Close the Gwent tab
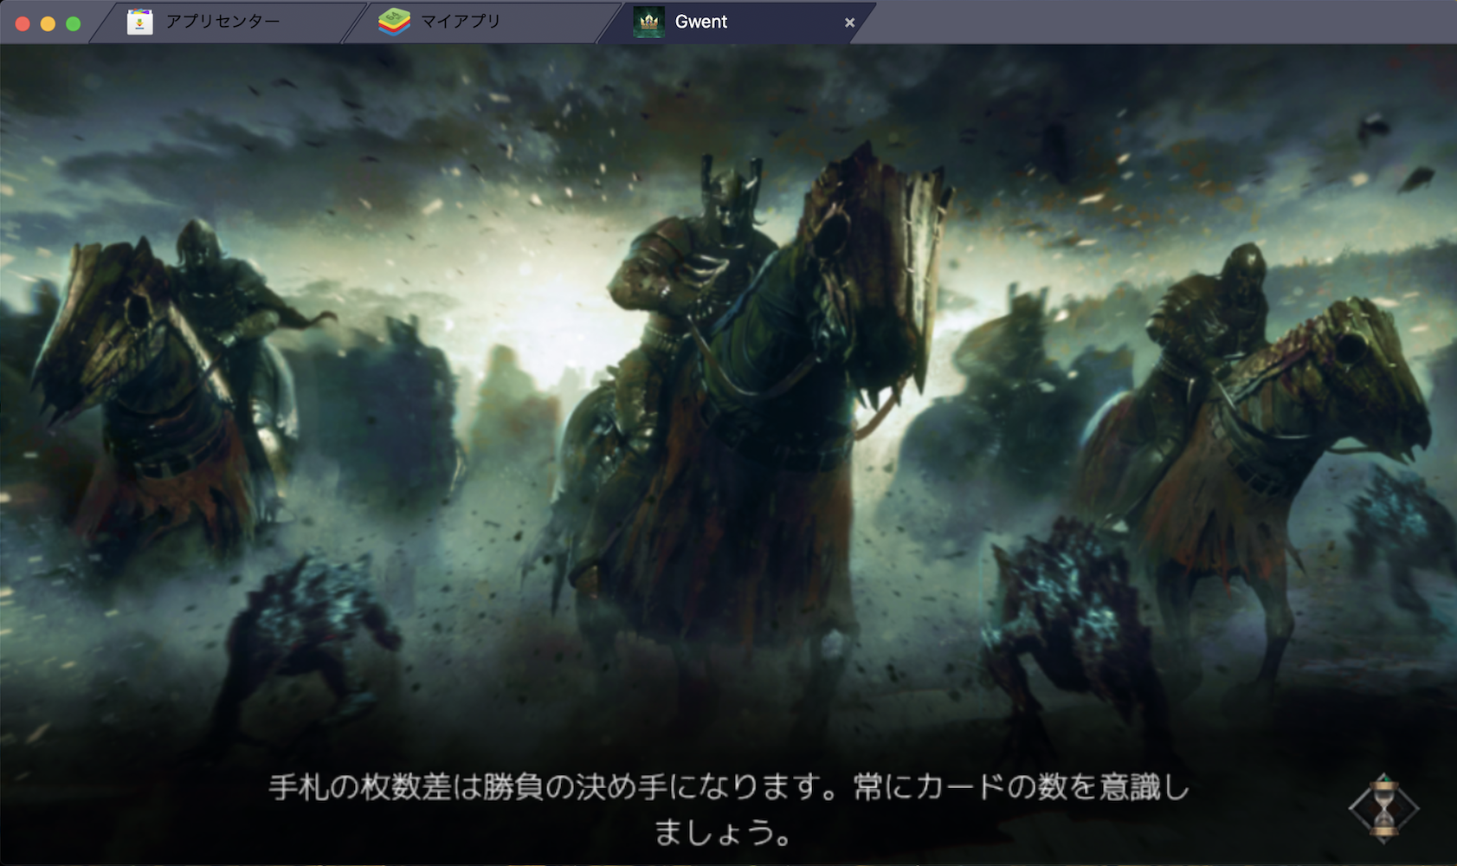 [849, 23]
